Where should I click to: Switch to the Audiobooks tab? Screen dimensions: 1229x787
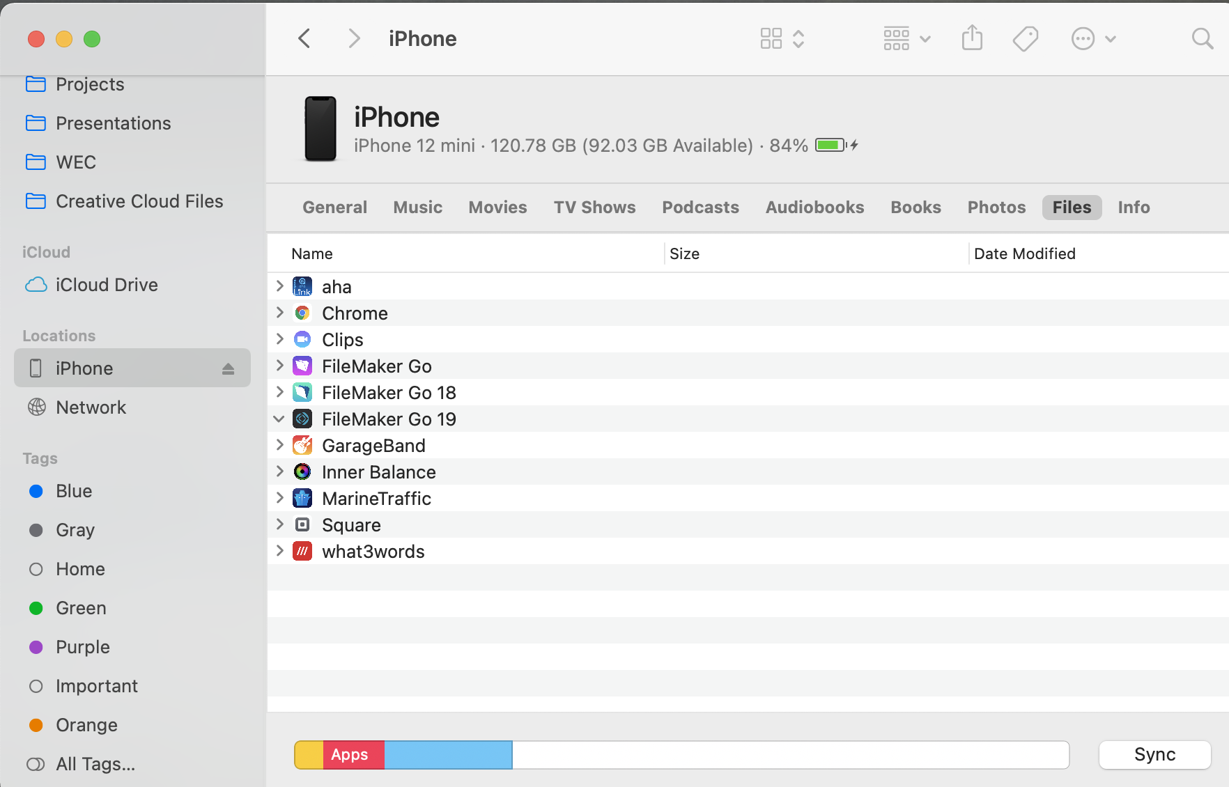pos(814,208)
